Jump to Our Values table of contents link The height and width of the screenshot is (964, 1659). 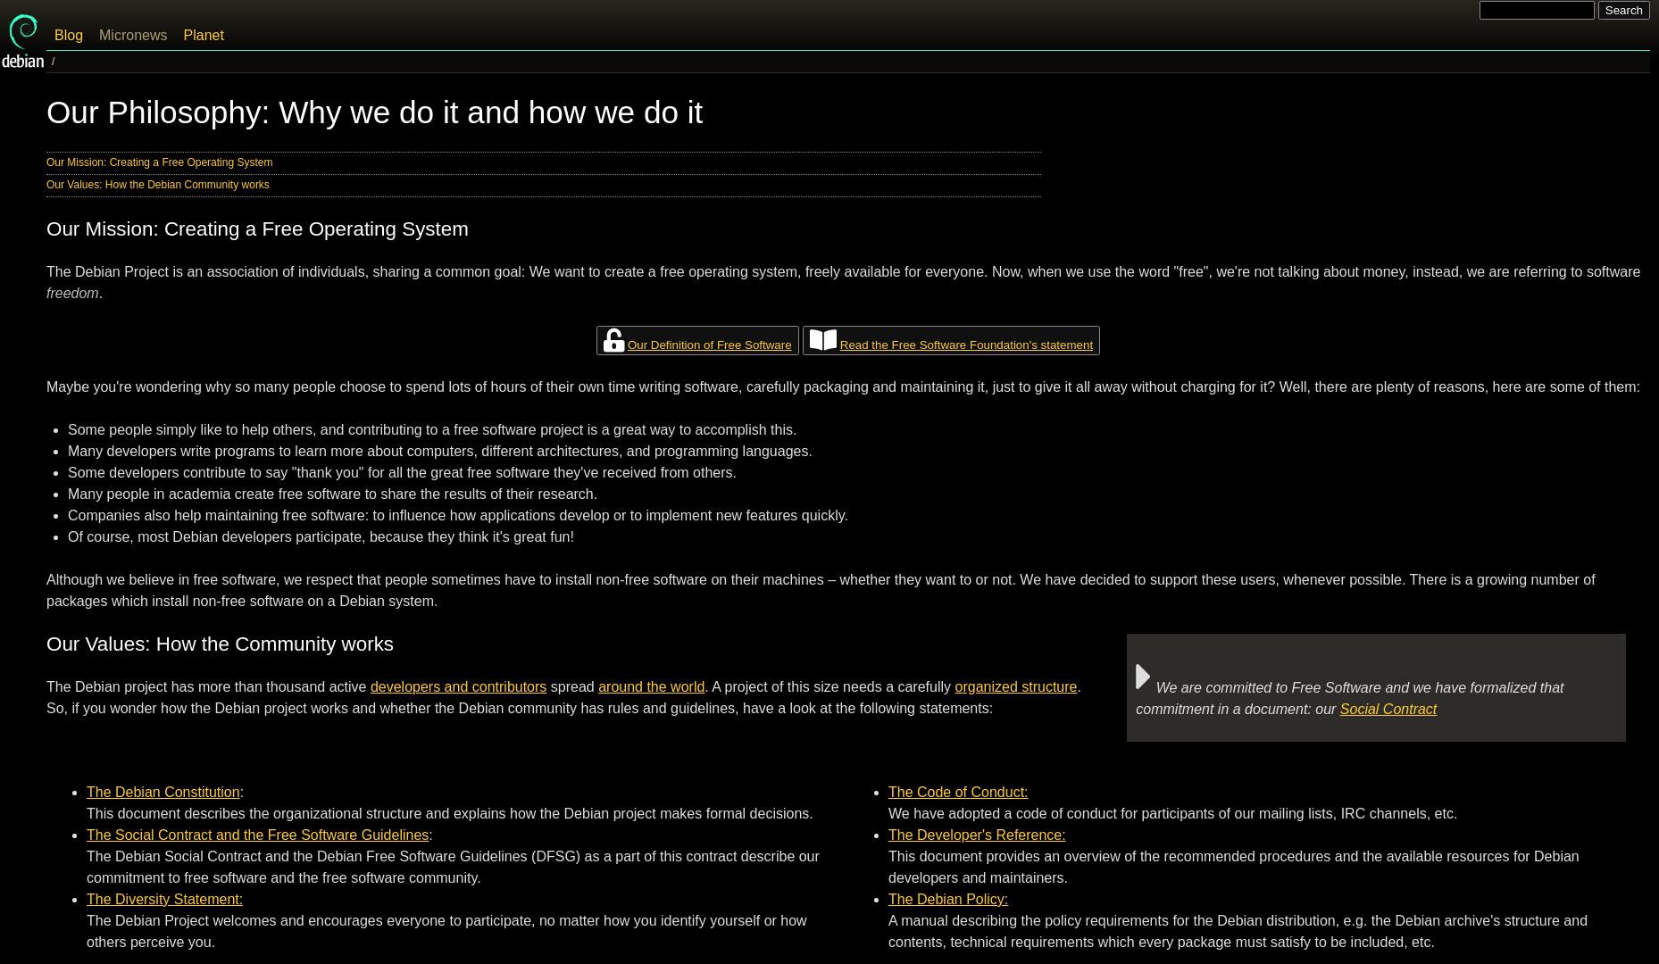click(157, 185)
